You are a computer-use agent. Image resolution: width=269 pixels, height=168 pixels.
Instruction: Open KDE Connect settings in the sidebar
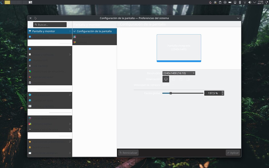pyautogui.click(x=39, y=66)
